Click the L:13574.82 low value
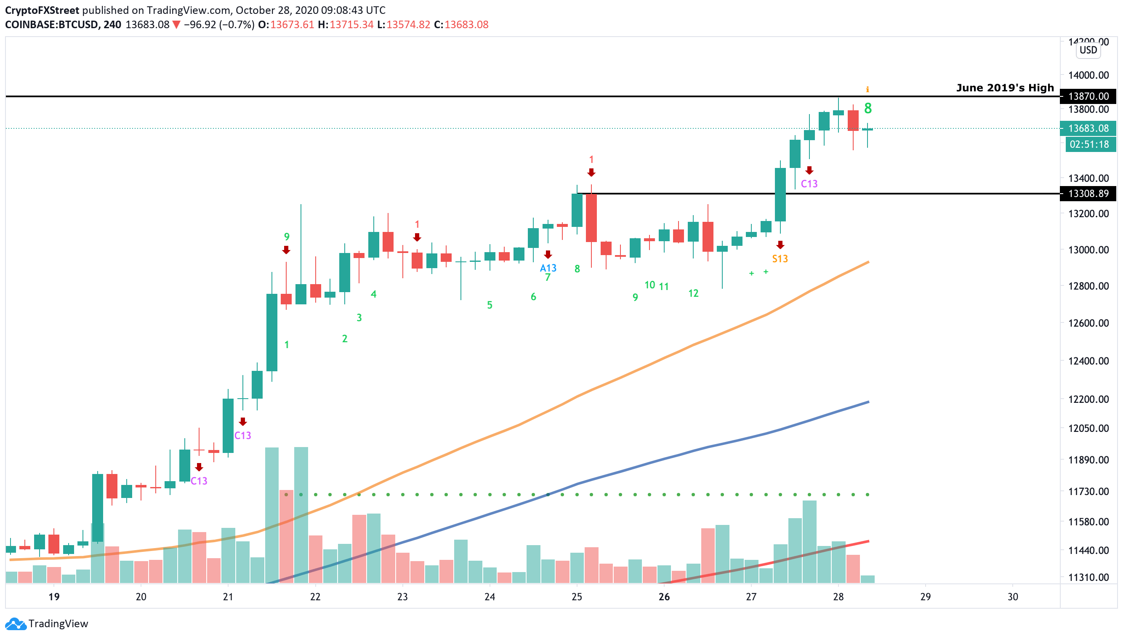 point(403,24)
